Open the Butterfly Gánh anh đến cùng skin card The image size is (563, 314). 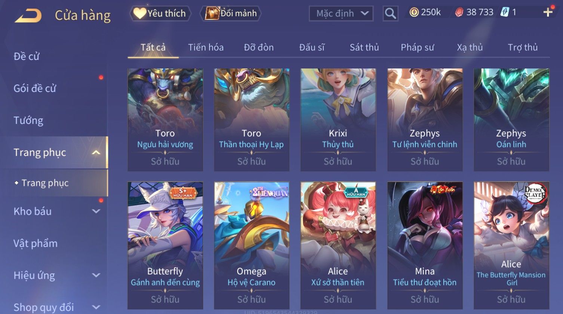point(165,245)
